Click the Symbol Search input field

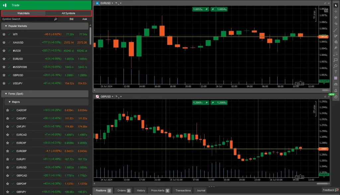tap(28, 19)
